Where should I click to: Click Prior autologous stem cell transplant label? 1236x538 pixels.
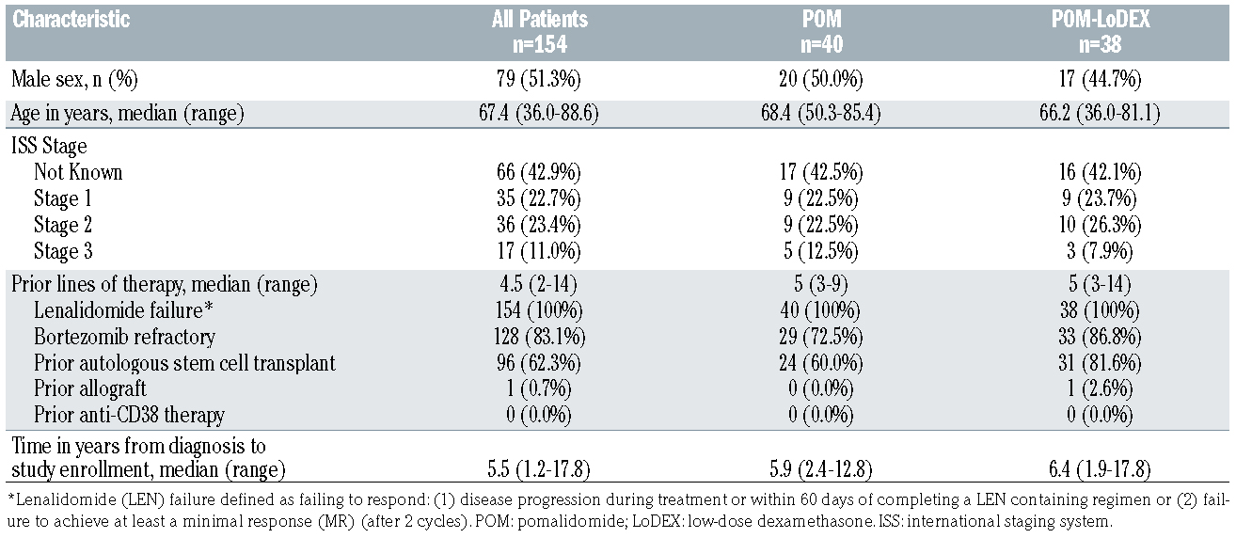pyautogui.click(x=184, y=362)
